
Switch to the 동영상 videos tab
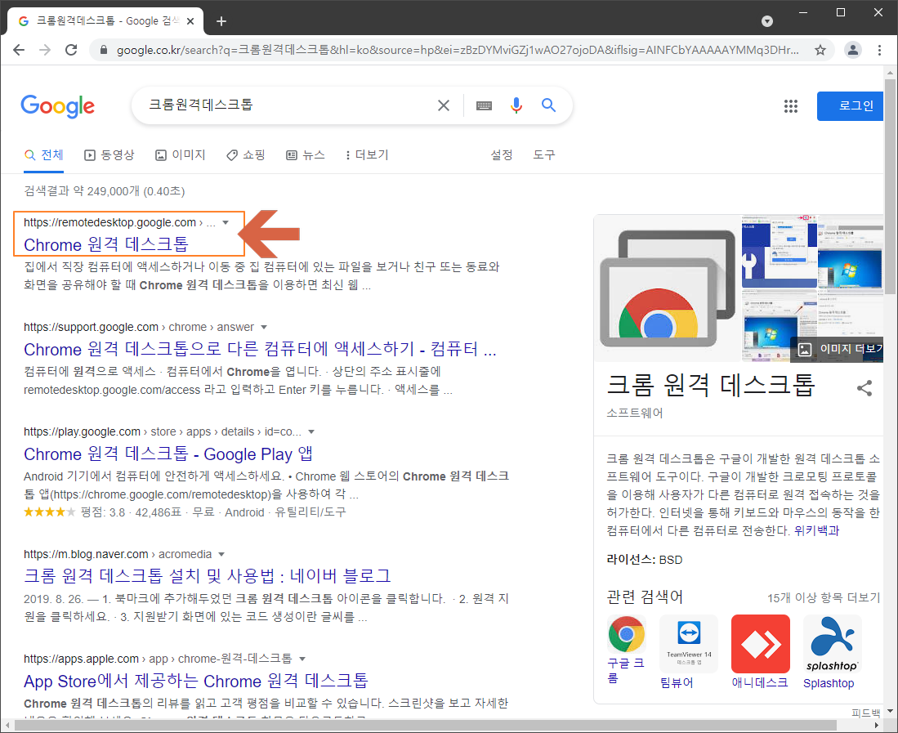(109, 154)
